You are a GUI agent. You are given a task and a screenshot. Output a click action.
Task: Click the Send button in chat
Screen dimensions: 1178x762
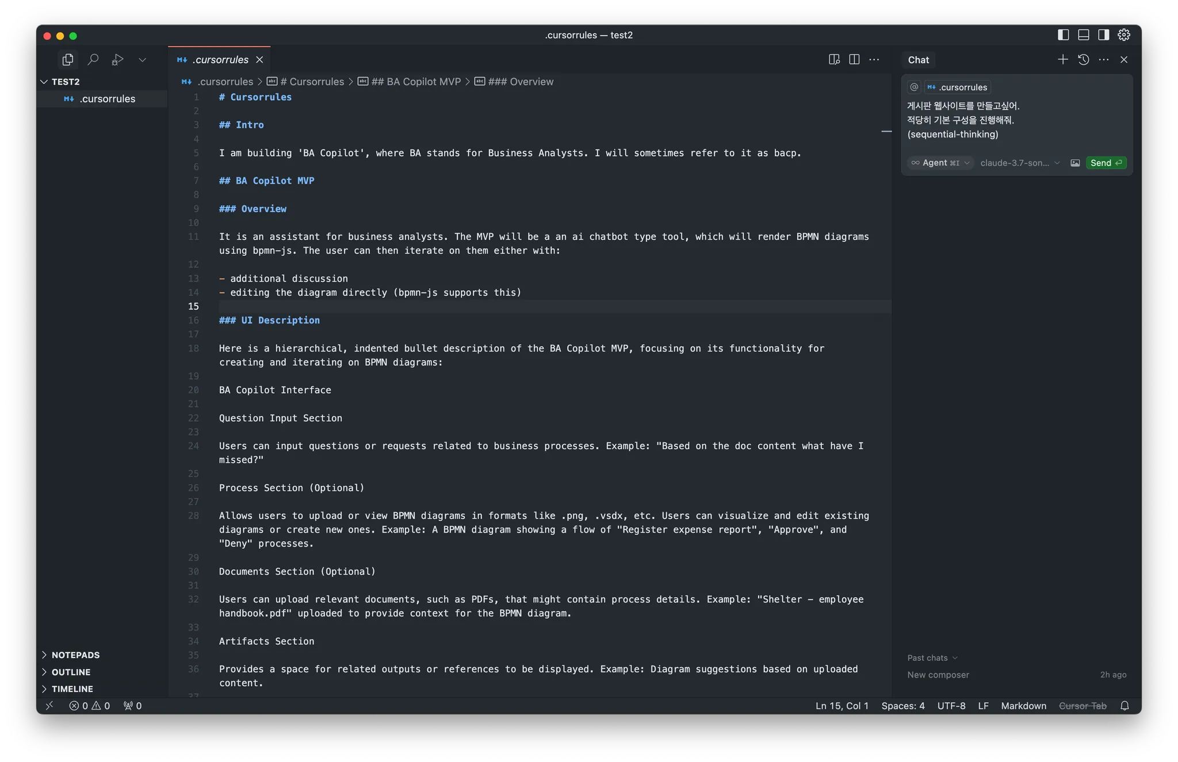click(1106, 163)
